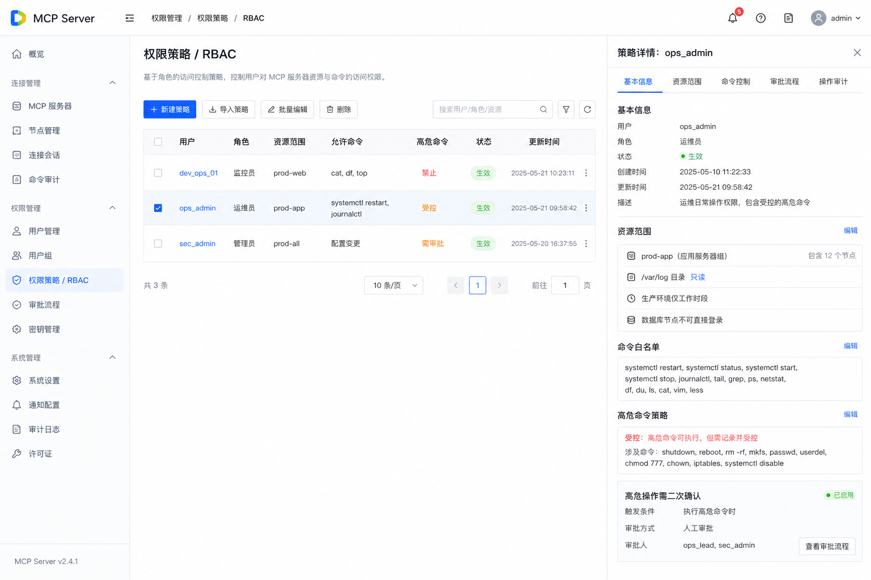Switch to the 审批流程 detail tab
This screenshot has width=871, height=580.
pos(785,82)
